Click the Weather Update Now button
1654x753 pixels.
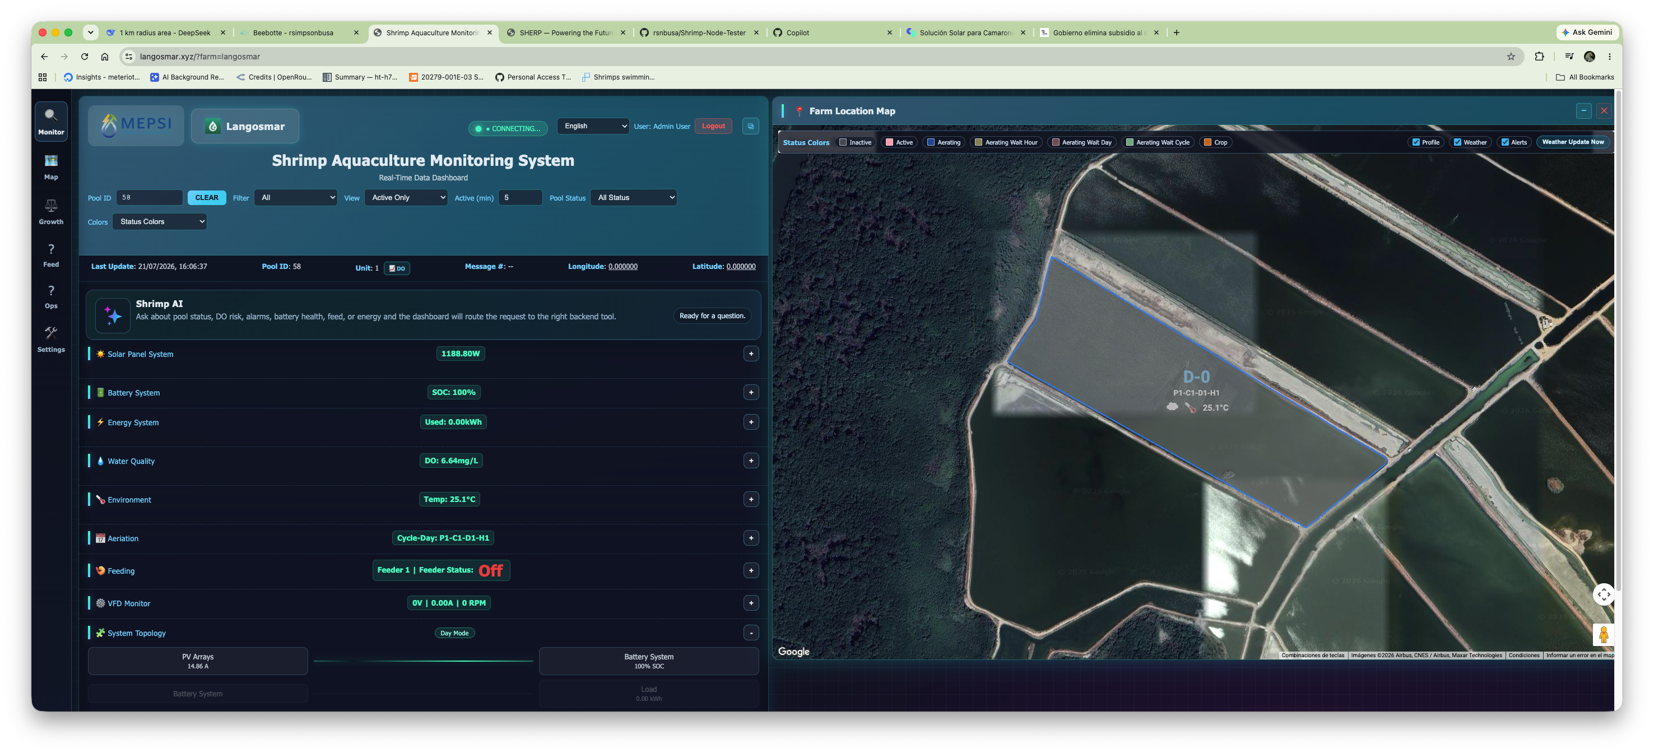[x=1572, y=142]
